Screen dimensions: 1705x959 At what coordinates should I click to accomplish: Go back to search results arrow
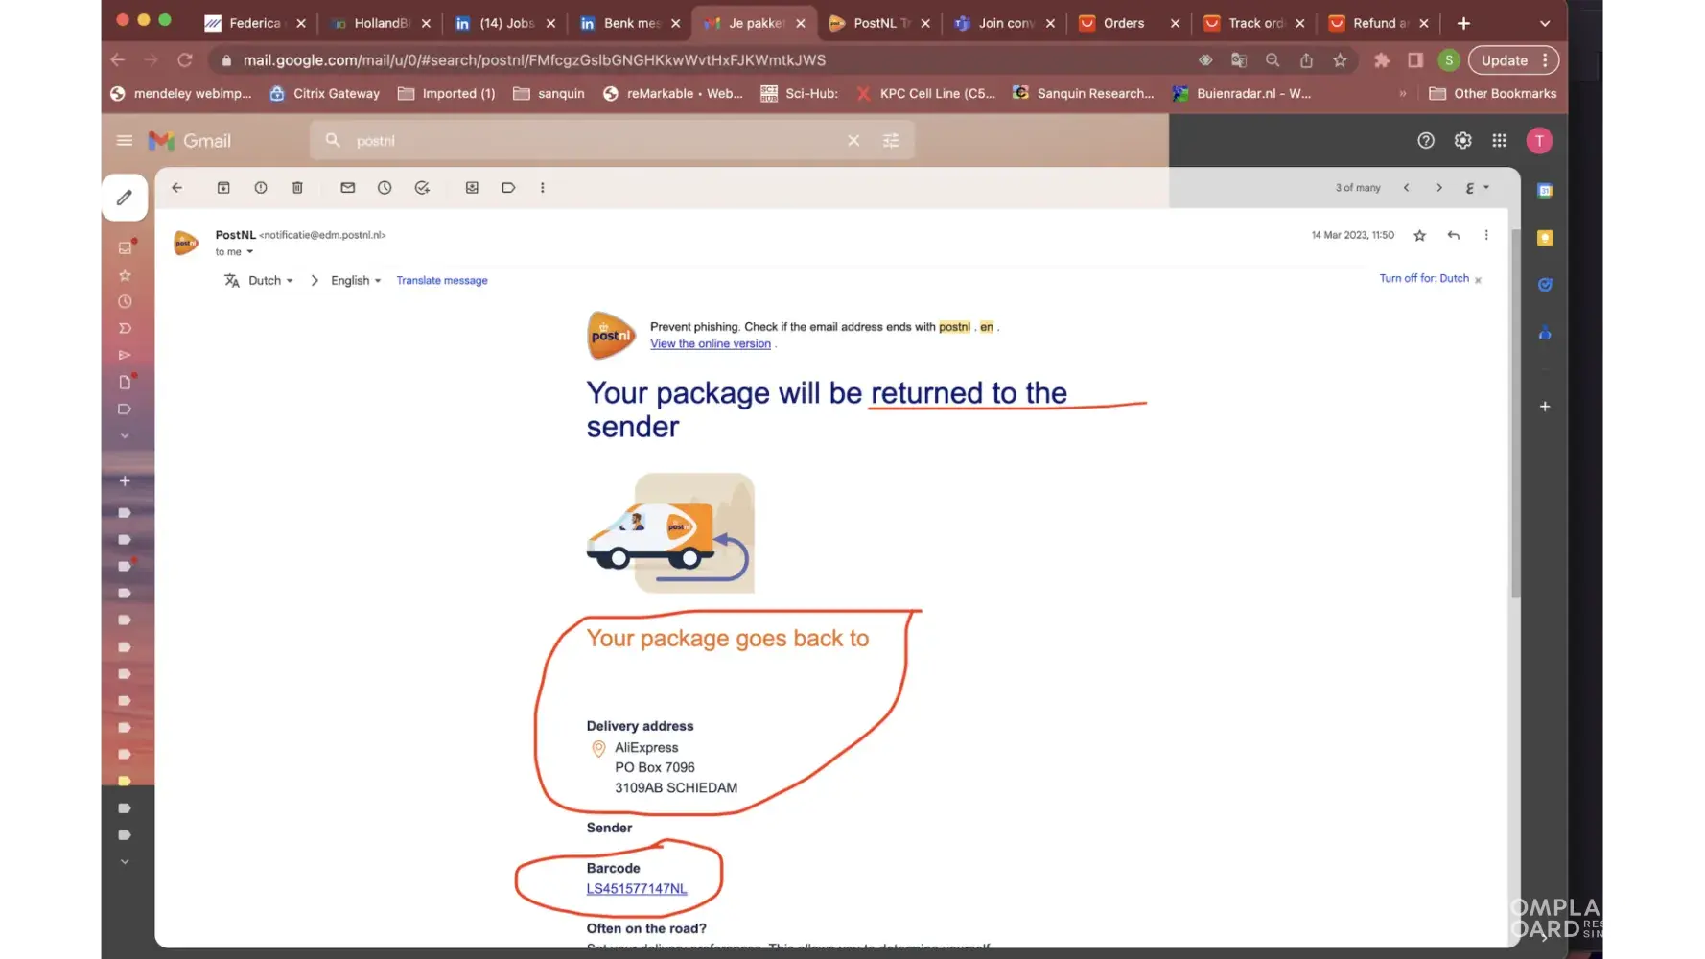(177, 188)
